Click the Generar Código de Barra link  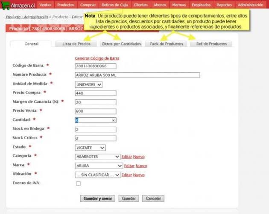(97, 58)
